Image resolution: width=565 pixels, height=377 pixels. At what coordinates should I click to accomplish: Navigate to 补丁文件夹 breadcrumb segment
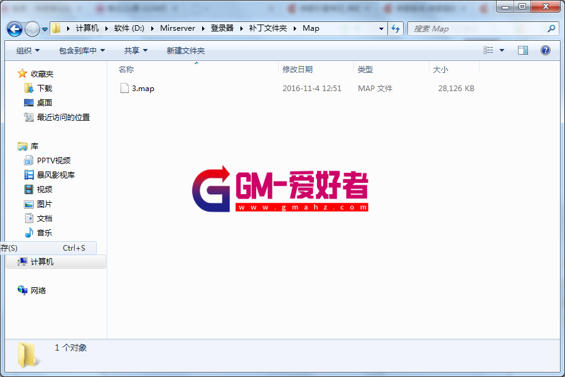[x=267, y=28]
